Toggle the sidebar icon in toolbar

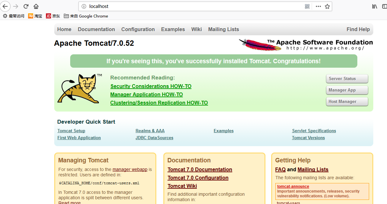click(x=384, y=6)
